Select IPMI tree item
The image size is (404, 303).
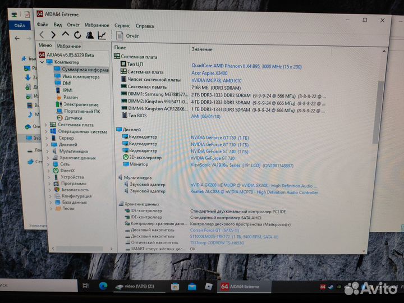click(64, 90)
